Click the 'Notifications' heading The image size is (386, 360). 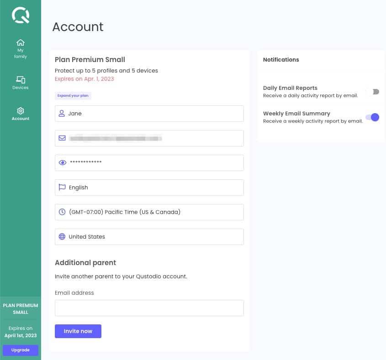pyautogui.click(x=281, y=60)
